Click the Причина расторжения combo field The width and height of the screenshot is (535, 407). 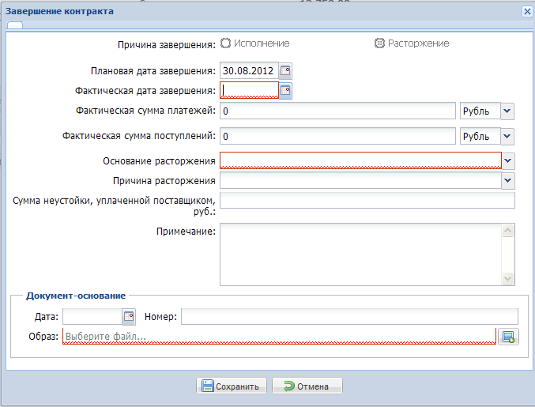coord(360,180)
